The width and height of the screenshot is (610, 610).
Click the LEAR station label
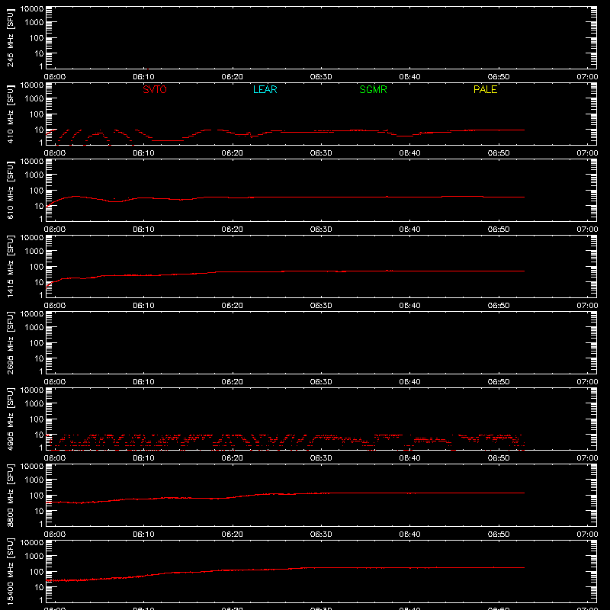coord(265,89)
